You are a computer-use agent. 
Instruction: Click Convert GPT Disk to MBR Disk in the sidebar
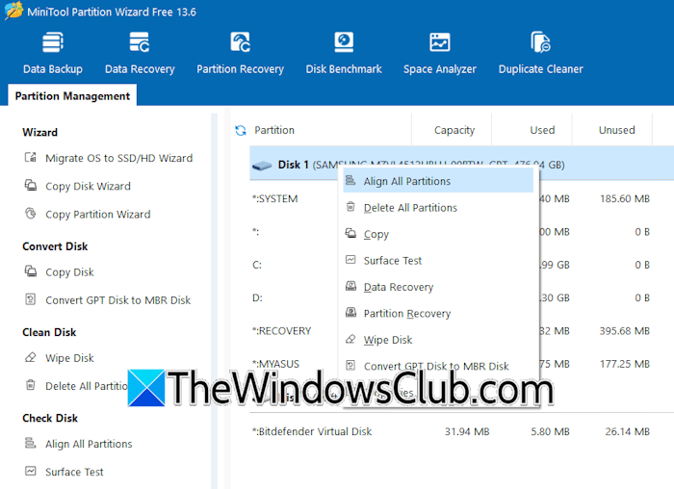117,300
